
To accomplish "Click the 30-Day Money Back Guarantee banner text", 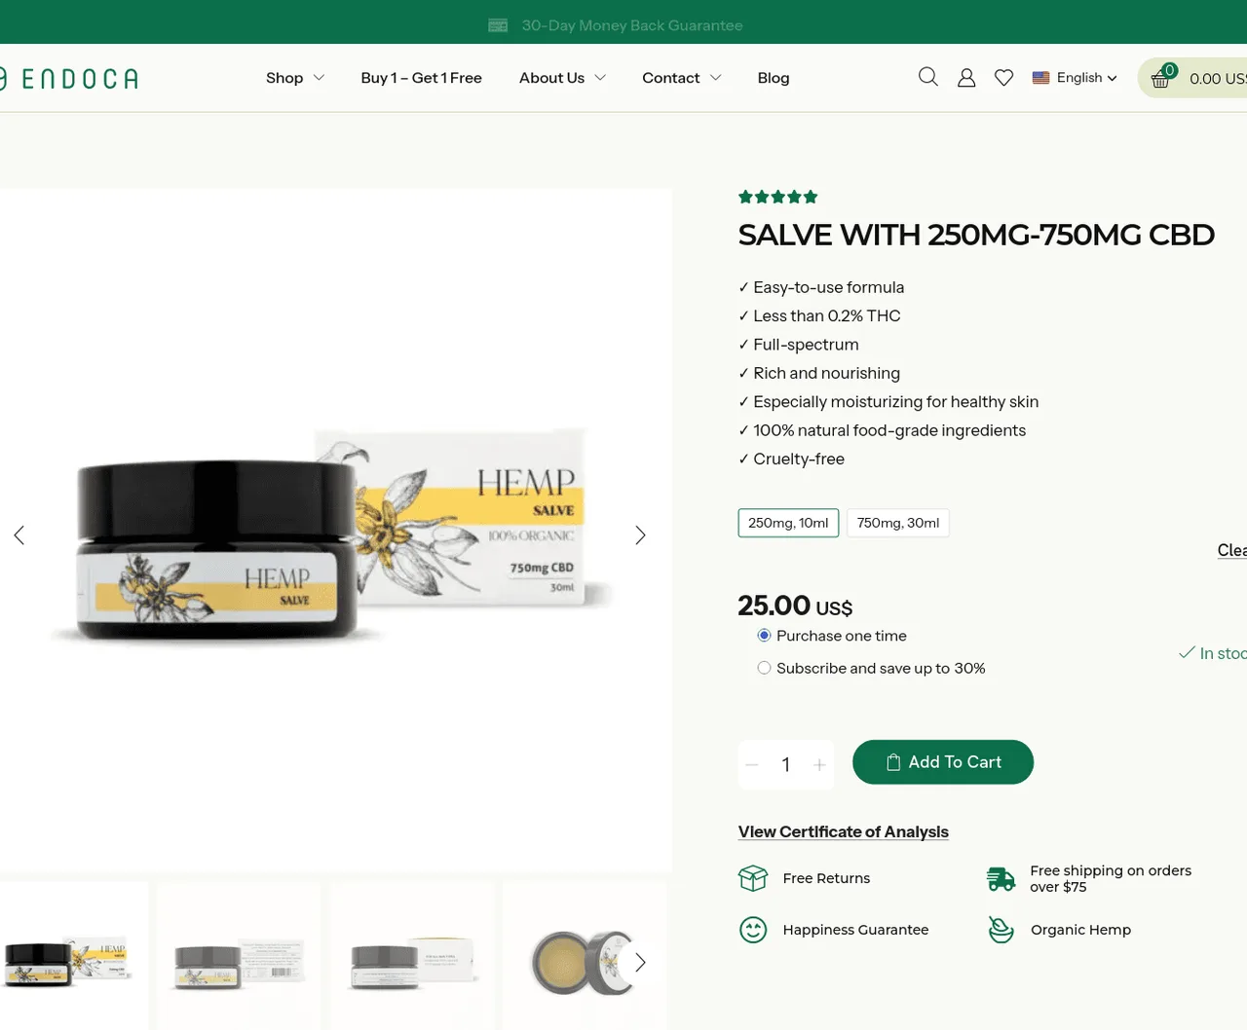I will pyautogui.click(x=632, y=25).
